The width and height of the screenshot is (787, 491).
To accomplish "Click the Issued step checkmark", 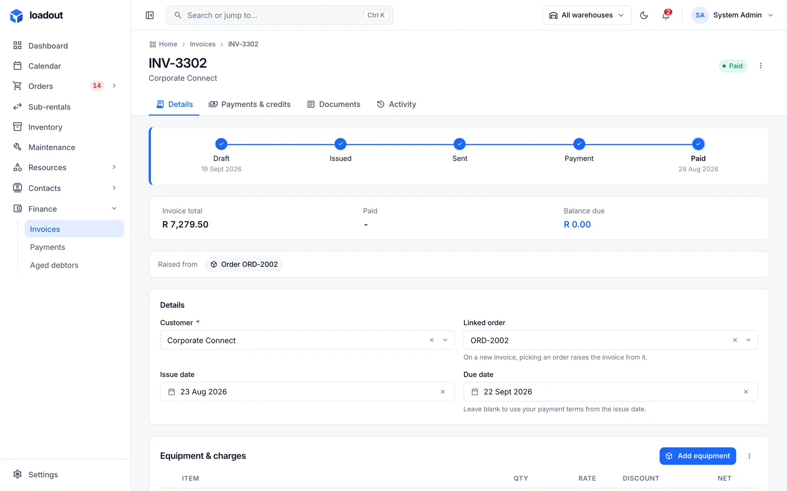I will pyautogui.click(x=340, y=144).
